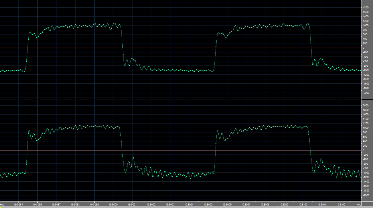Click the 19.8092 time ruler label
Image resolution: width=373 pixels, height=208 pixels.
[151, 205]
